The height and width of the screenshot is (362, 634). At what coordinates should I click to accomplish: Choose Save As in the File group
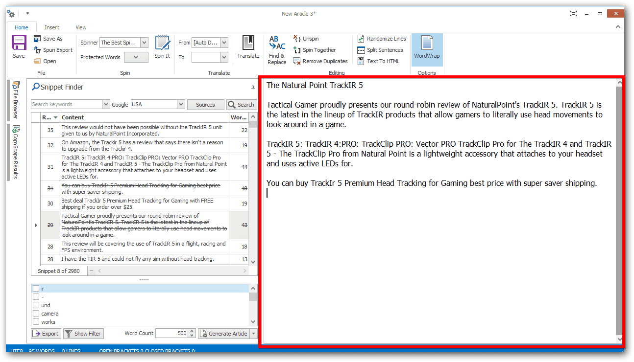(x=48, y=39)
